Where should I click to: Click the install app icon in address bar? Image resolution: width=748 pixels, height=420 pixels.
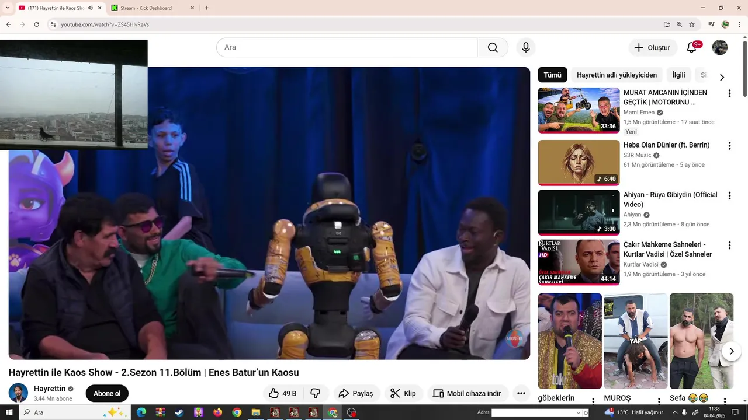click(667, 24)
